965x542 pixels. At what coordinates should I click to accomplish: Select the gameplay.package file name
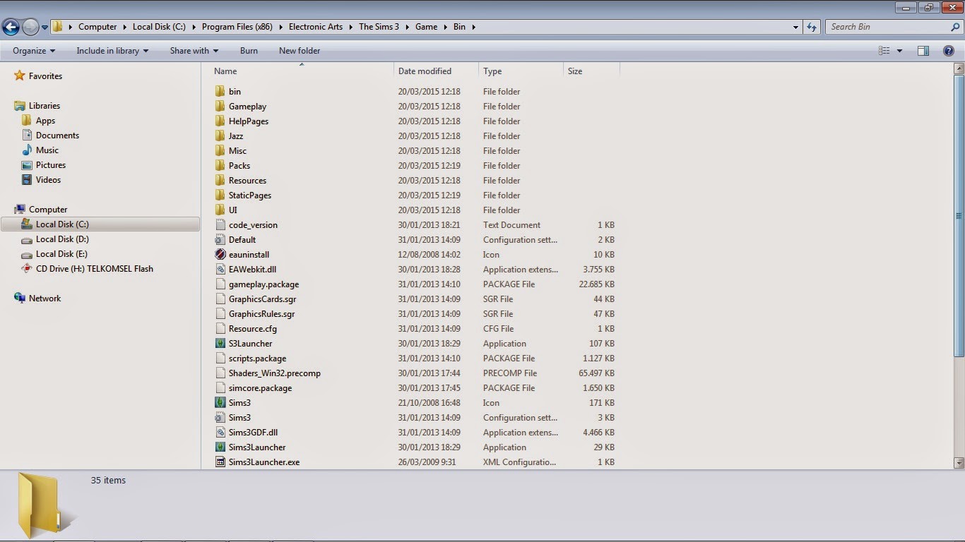click(264, 284)
